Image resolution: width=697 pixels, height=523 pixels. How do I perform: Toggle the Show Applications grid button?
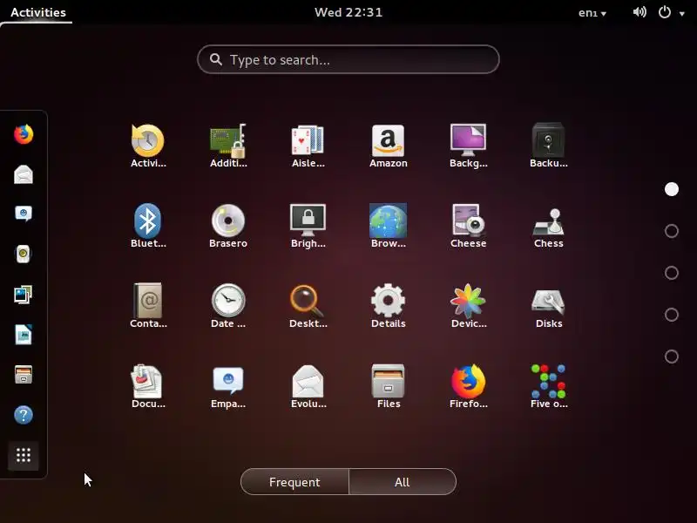(x=24, y=455)
